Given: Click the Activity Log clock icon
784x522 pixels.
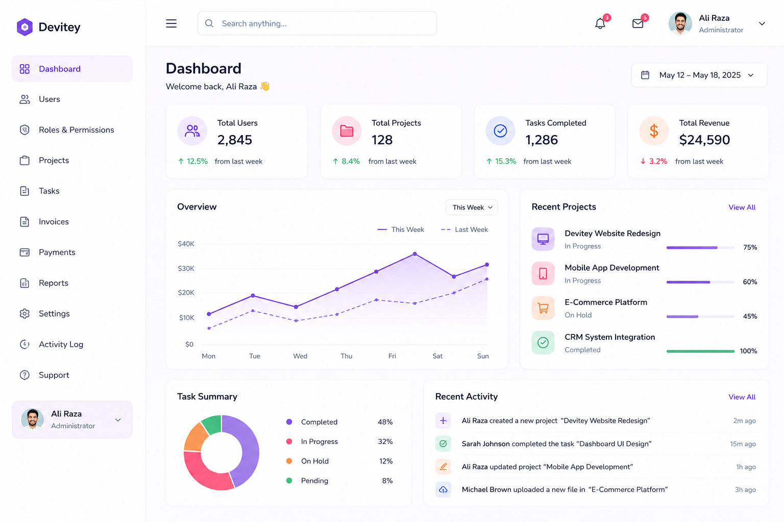Looking at the screenshot, I should (24, 344).
